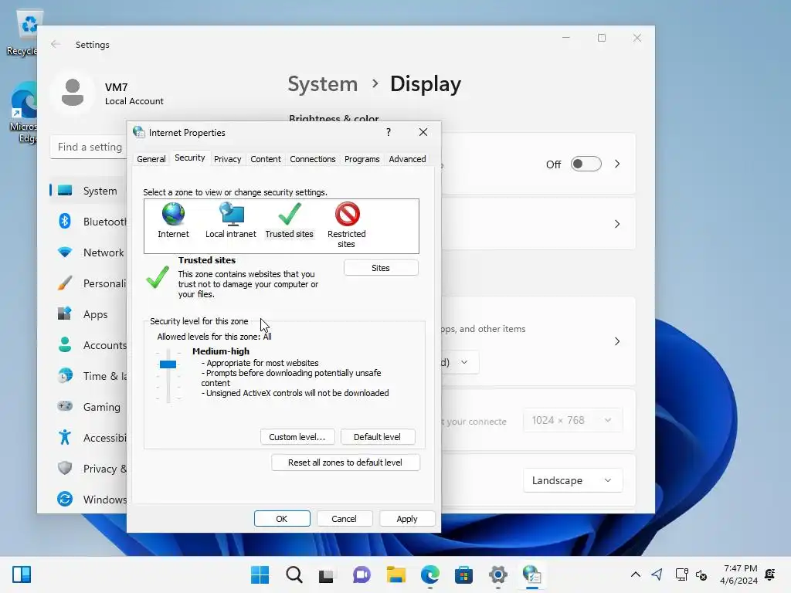Screen dimensions: 791x593
Task: Open the Windows Start menu
Action: click(260, 574)
